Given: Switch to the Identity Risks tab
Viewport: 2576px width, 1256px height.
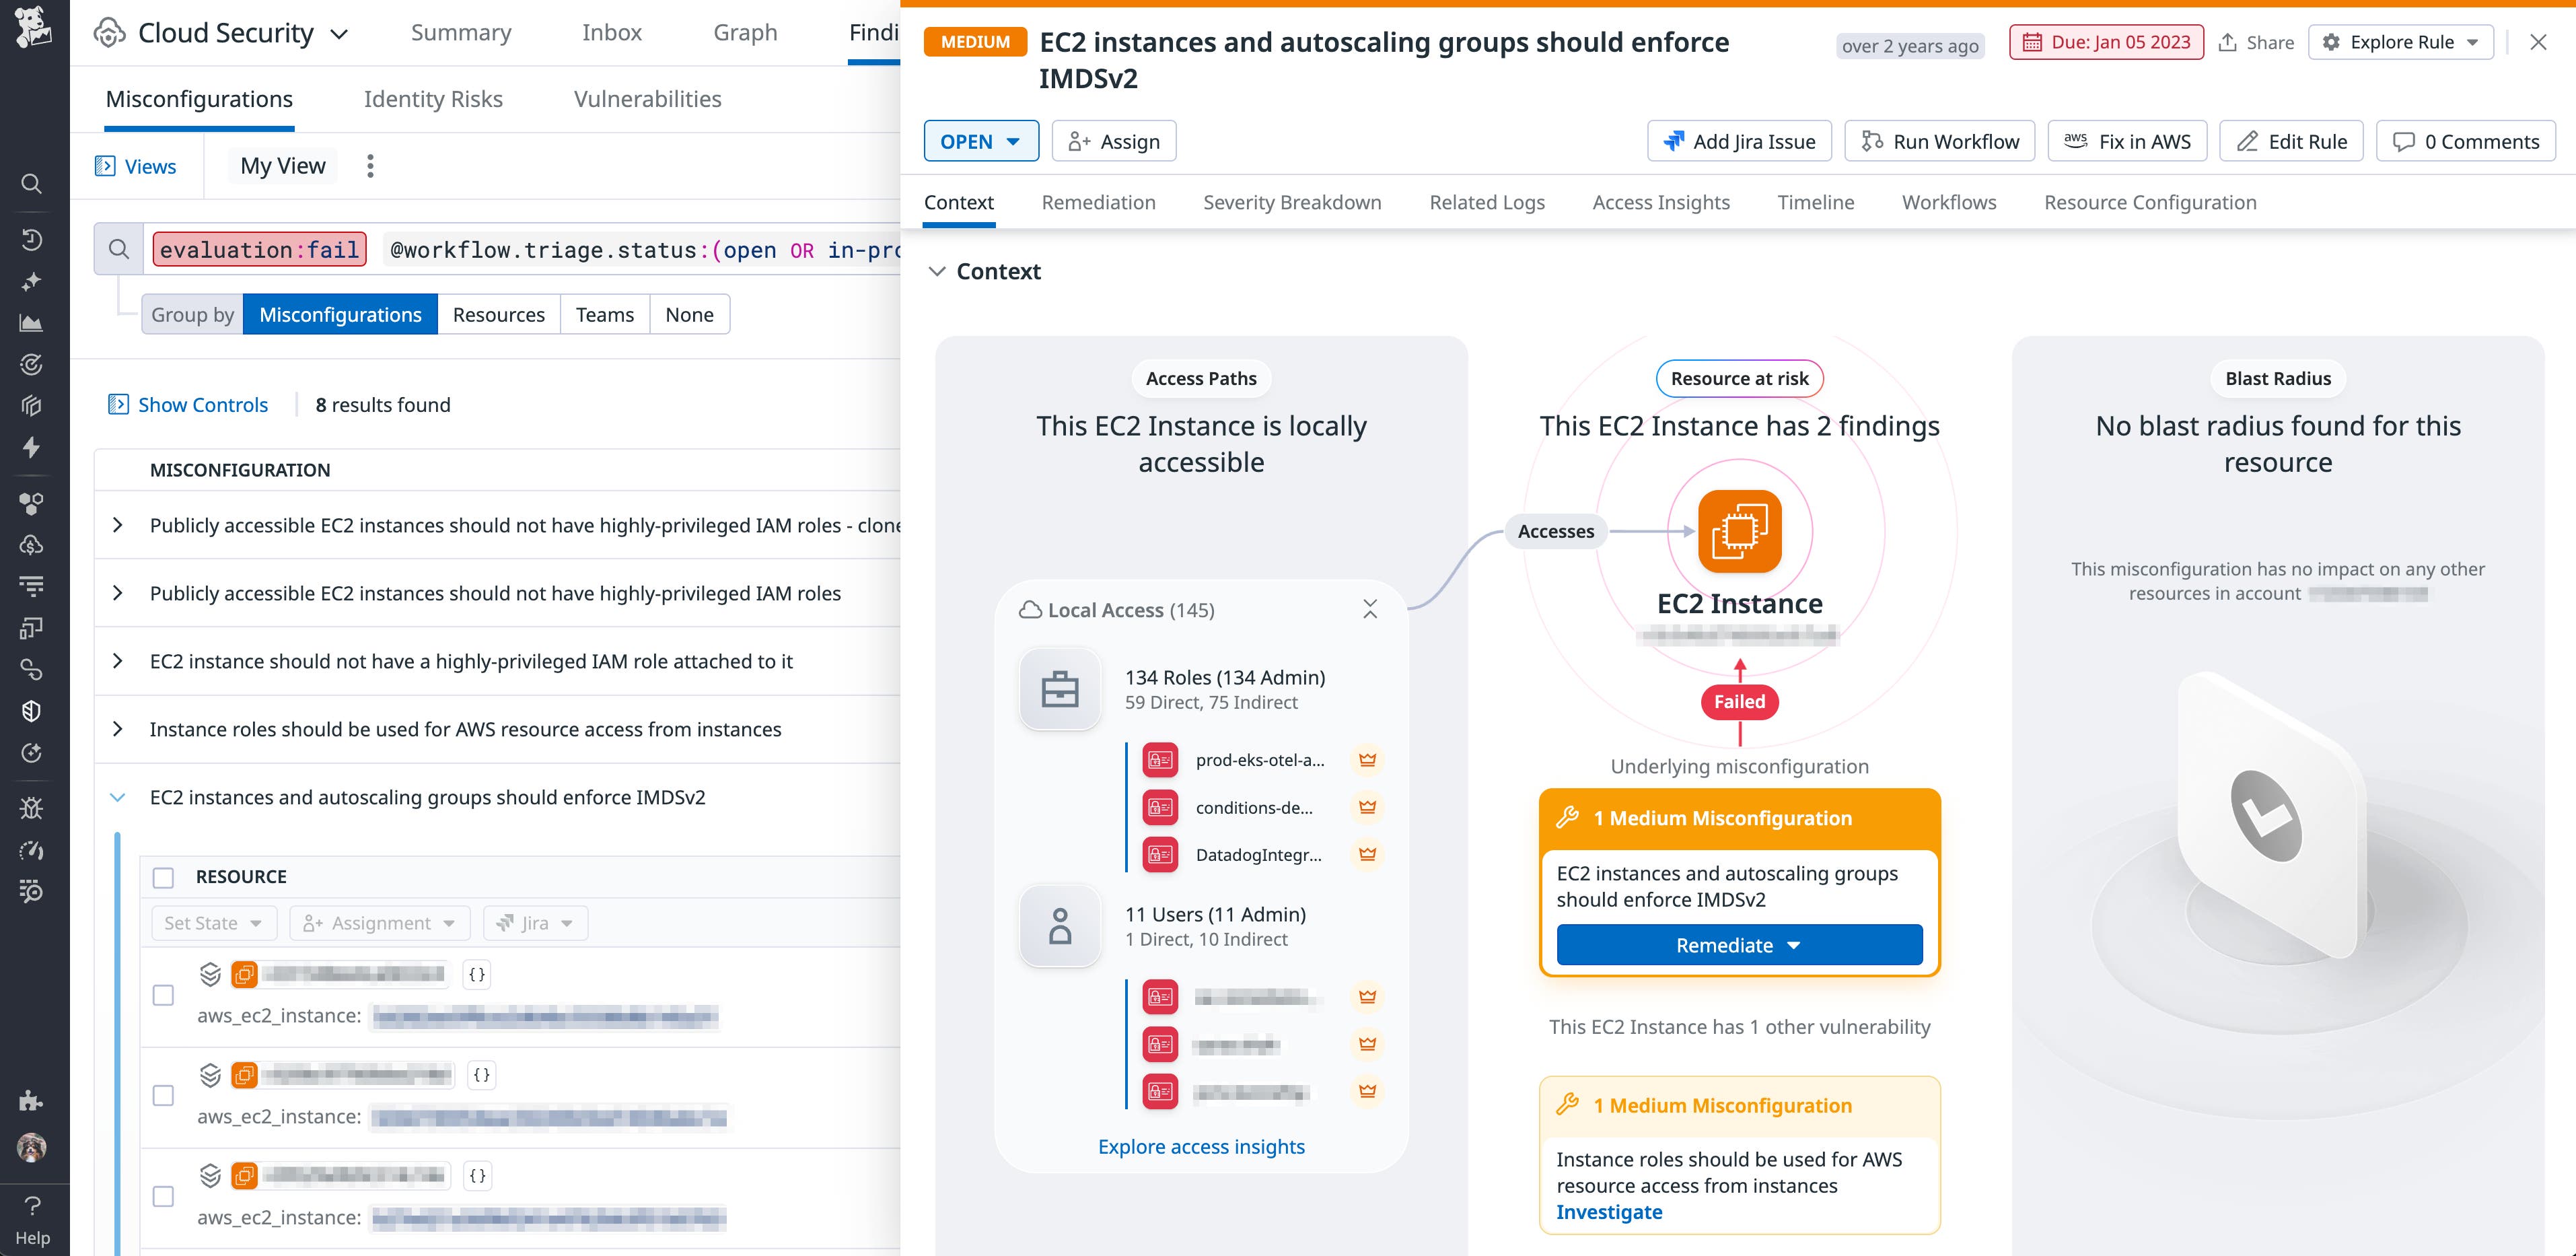Looking at the screenshot, I should coord(433,98).
